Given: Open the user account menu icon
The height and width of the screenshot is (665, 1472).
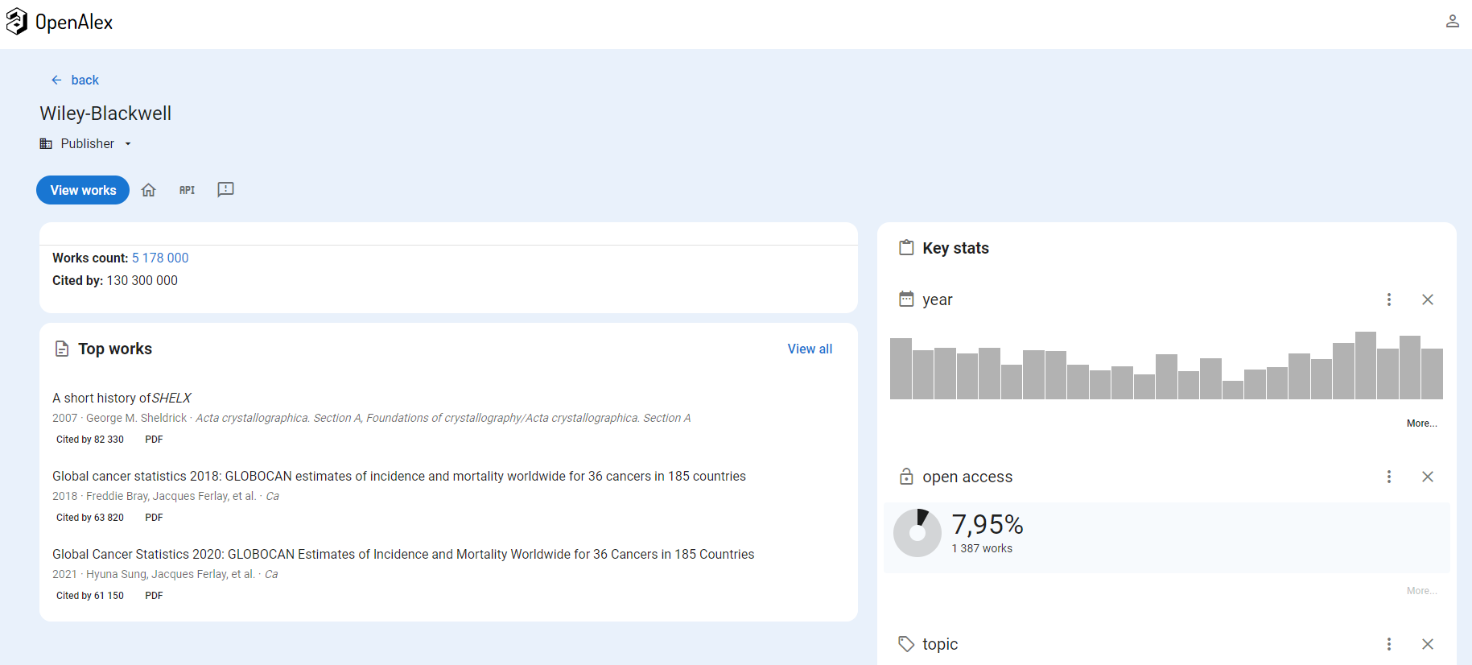Looking at the screenshot, I should tap(1452, 22).
